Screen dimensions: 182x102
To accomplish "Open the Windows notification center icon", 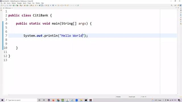I will pyautogui.click(x=179, y=100).
